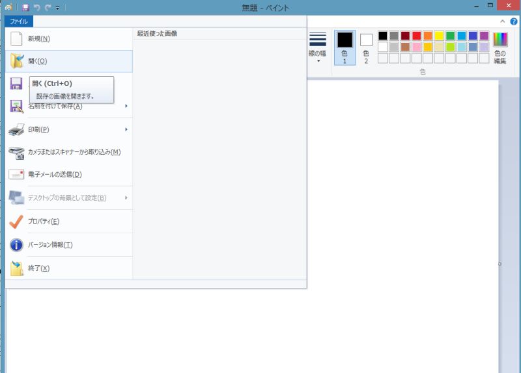Image resolution: width=521 pixels, height=373 pixels.
Task: Choose 開く(O) menu entry
Action: point(69,61)
